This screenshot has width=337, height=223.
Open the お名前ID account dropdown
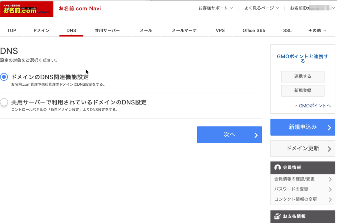312,8
